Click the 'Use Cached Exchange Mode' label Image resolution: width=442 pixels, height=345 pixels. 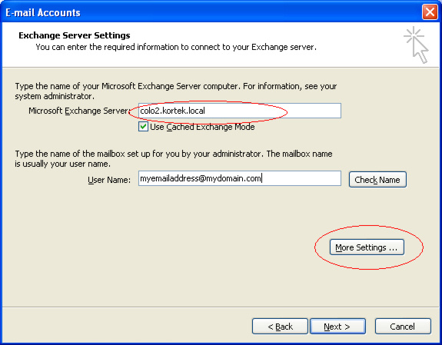pyautogui.click(x=202, y=127)
